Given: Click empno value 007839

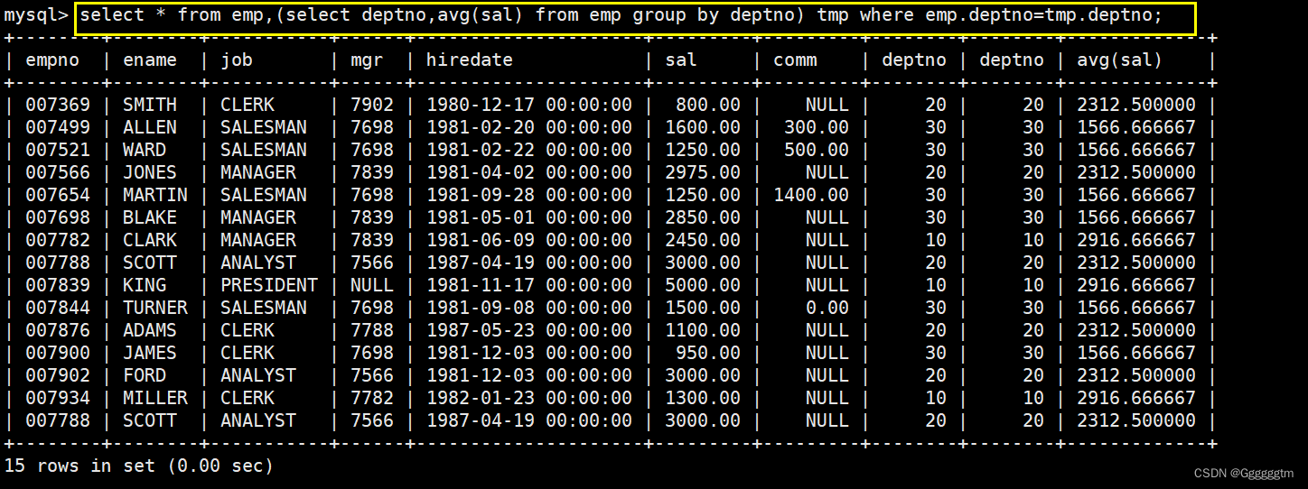Looking at the screenshot, I should [58, 285].
